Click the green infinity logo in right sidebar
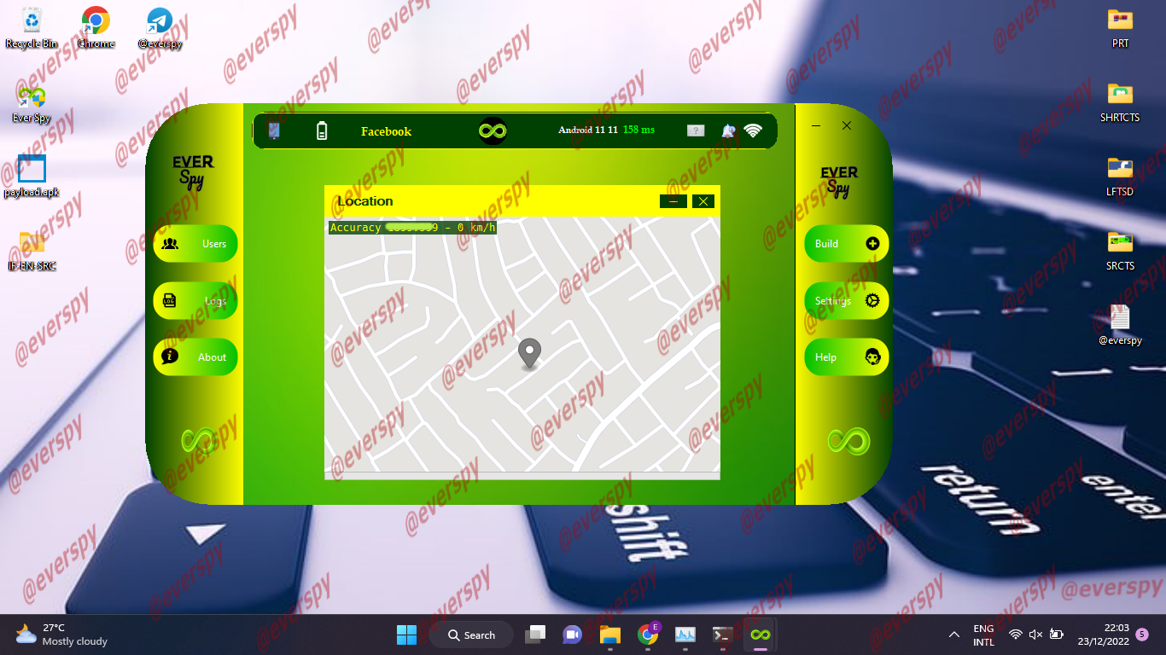 848,441
